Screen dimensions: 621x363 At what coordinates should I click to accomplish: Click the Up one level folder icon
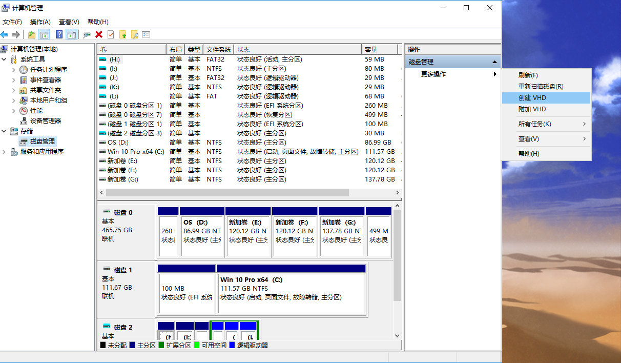[x=32, y=34]
